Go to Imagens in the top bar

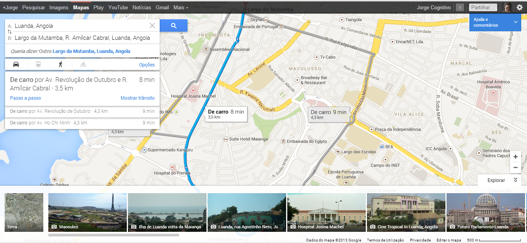point(59,7)
